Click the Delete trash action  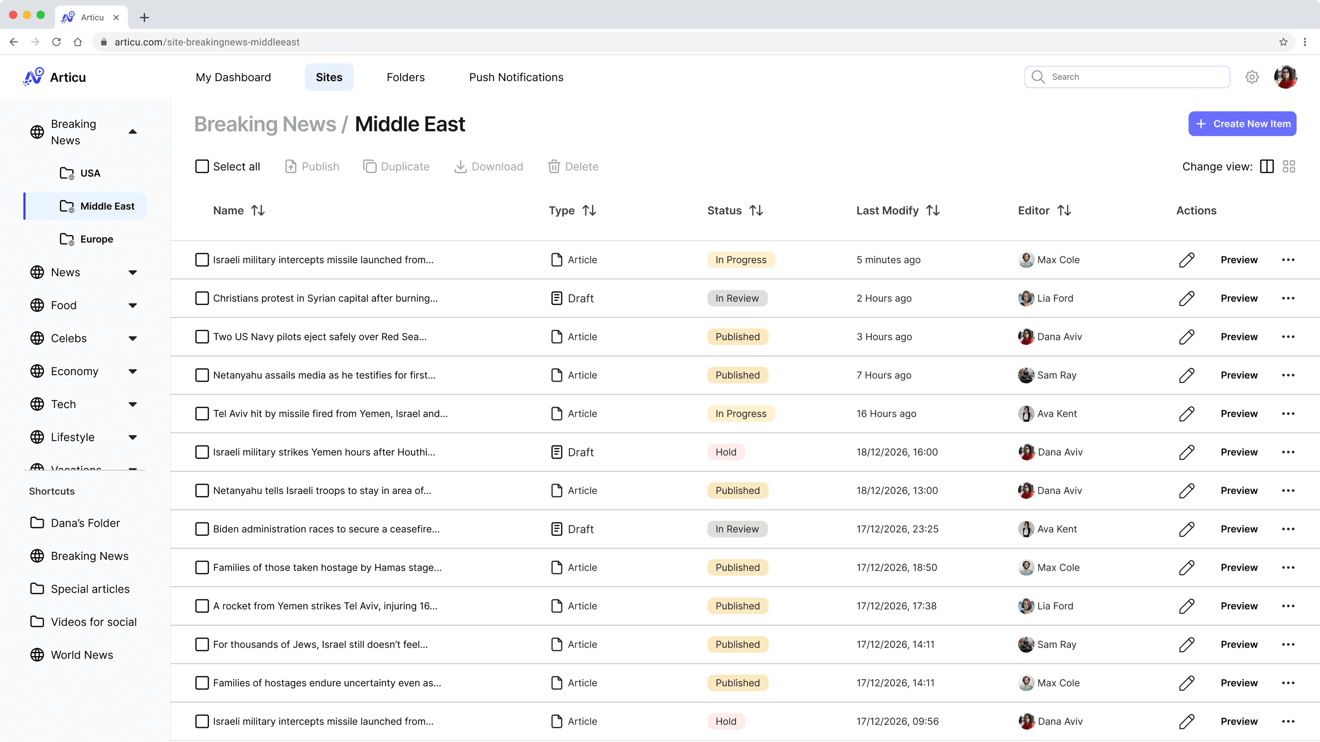[573, 166]
